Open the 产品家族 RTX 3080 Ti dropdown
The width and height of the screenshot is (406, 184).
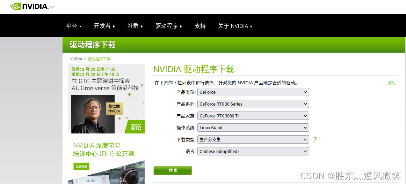(x=253, y=116)
